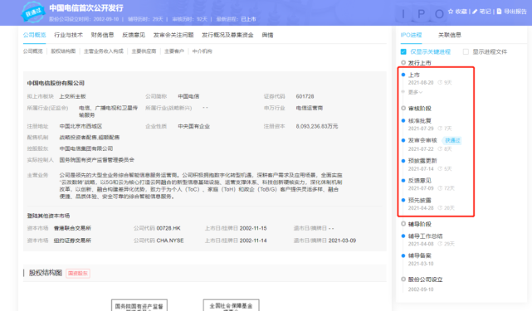The height and width of the screenshot is (311, 532).
Task: Click 国务院国有资产监督管理委员会 under 实际控制人
Action: click(x=97, y=159)
